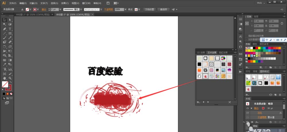Click the 描边 link in control bar
The image size is (287, 132).
pyautogui.click(x=44, y=9)
